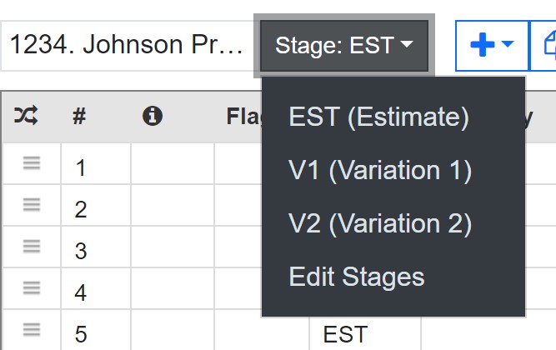Open the 1234. Johnson project selector
556x350 pixels.
tap(127, 46)
